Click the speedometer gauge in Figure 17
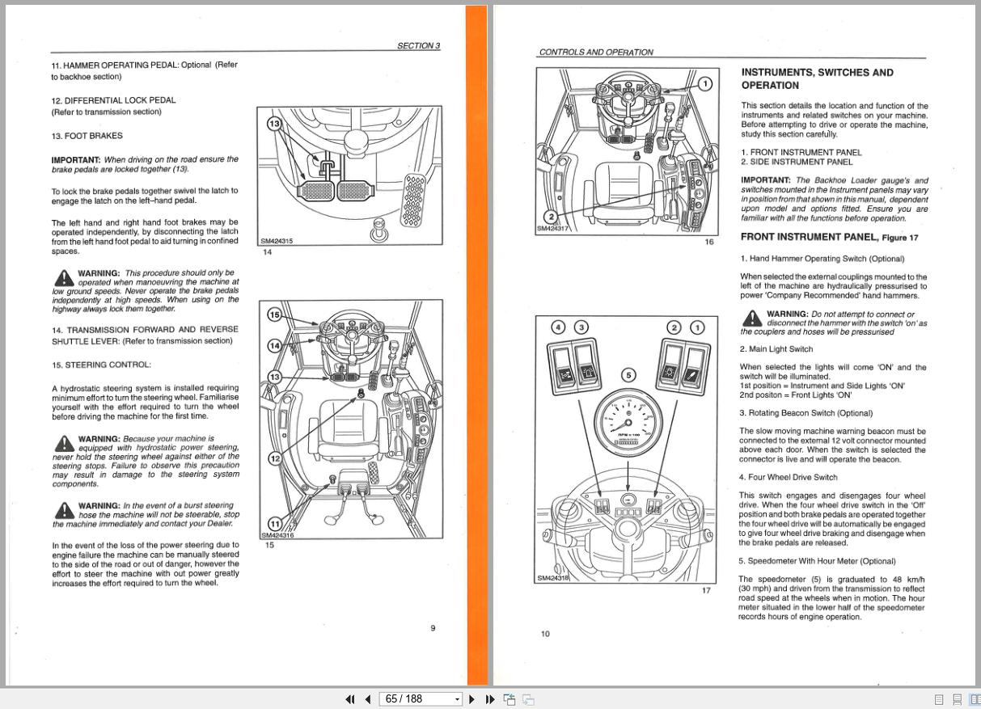The image size is (981, 709). pos(627,420)
